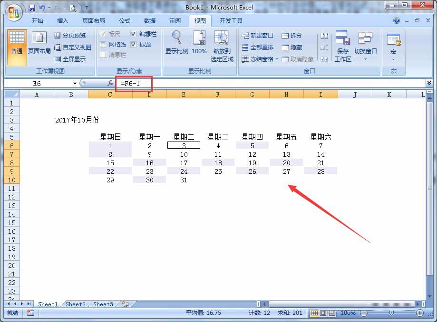
Task: Open New Window (新建窗口)
Action: click(257, 35)
